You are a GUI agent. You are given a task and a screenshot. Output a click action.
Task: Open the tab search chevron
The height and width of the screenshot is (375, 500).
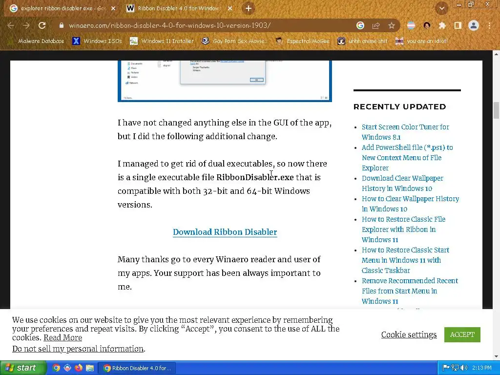(442, 9)
